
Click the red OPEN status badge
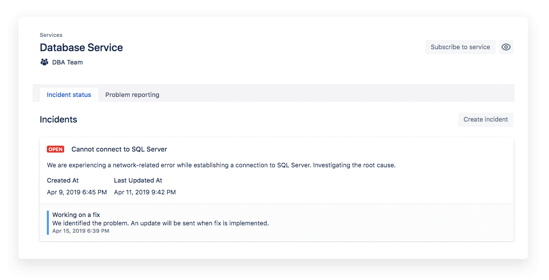pyautogui.click(x=56, y=150)
